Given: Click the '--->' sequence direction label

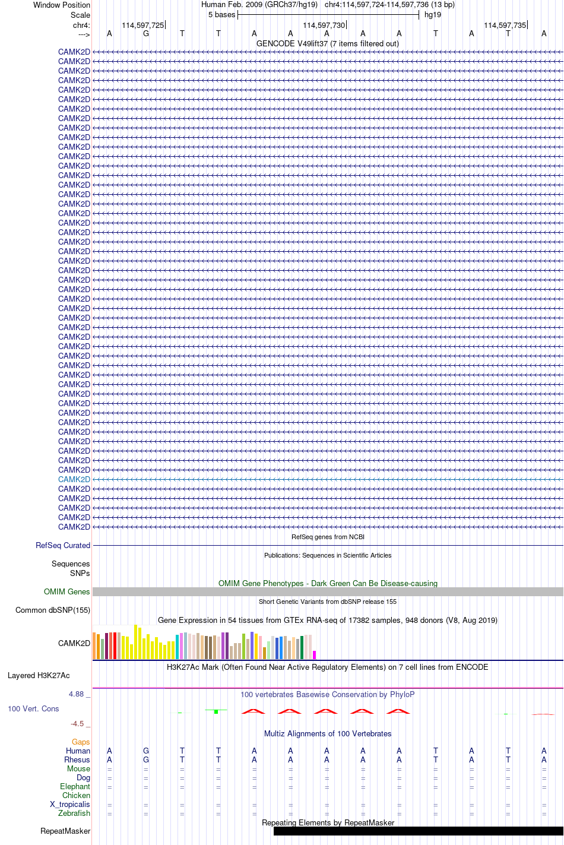Looking at the screenshot, I should tap(84, 34).
